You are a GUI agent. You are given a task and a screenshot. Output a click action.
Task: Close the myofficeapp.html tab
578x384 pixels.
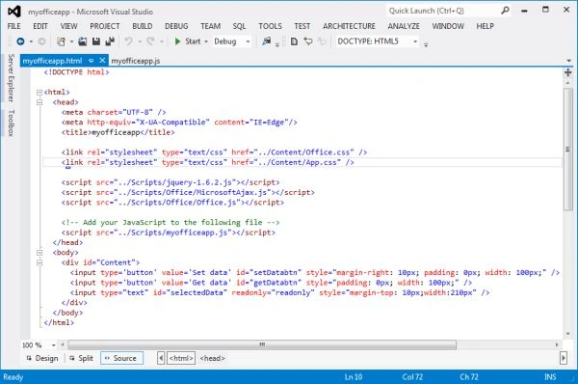102,60
